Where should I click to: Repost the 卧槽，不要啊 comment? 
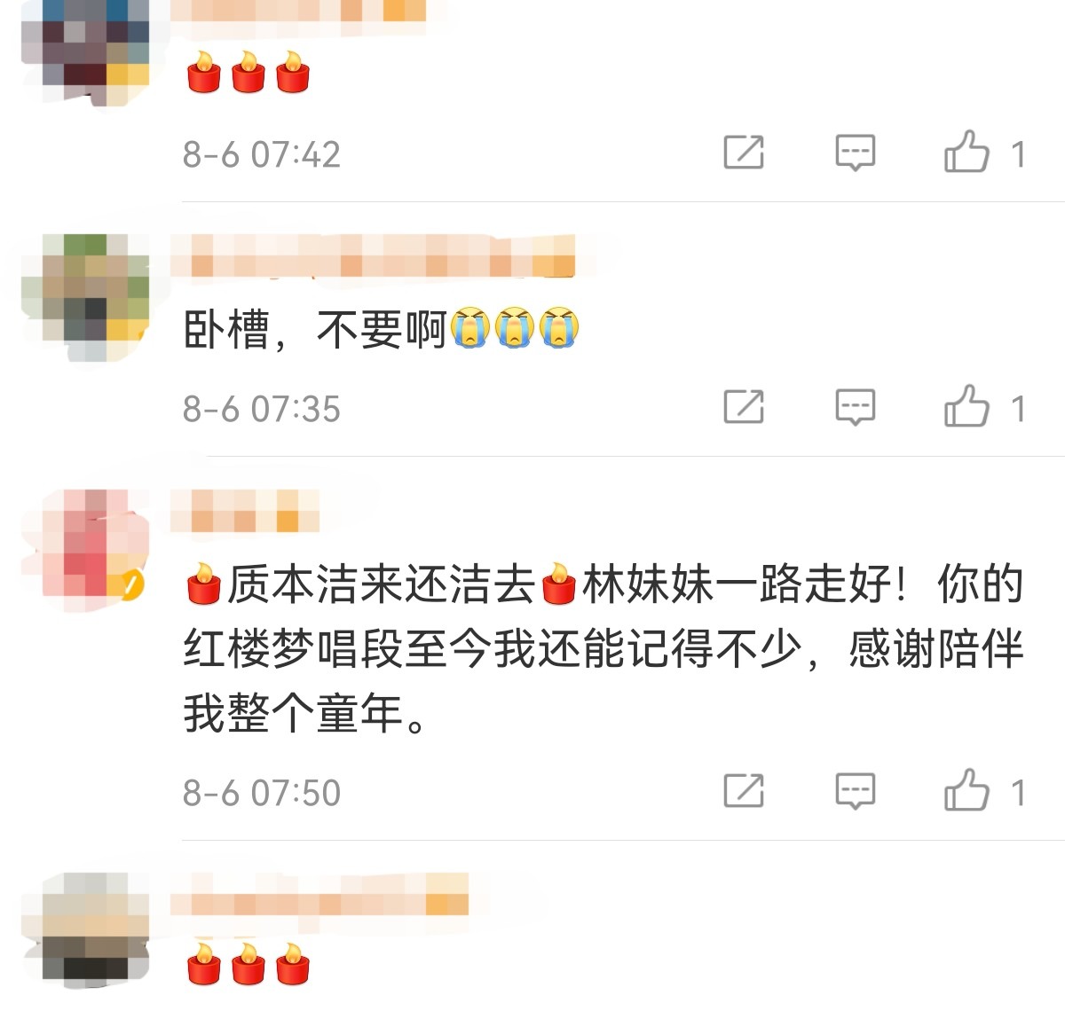(x=744, y=407)
